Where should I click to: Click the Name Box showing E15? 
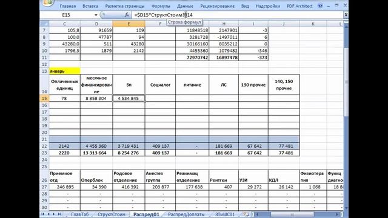(67, 15)
